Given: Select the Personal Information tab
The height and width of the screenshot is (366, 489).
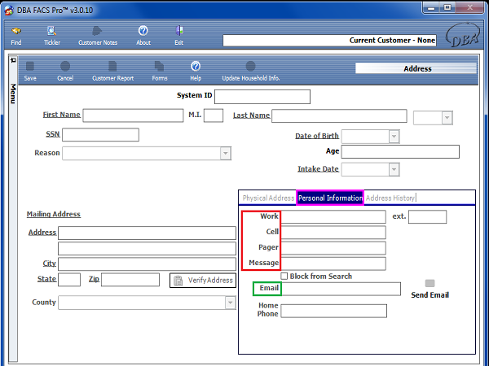Looking at the screenshot, I should tap(330, 198).
